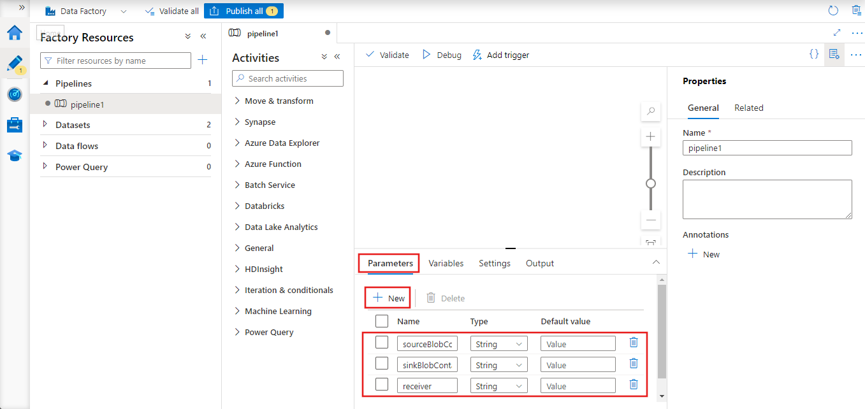Viewport: 865px width, 409px height.
Task: Zoom to fit the pipeline canvas
Action: tap(650, 243)
